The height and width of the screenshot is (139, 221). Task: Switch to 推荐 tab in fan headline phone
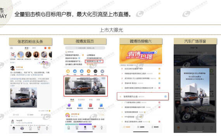[x=34, y=48]
